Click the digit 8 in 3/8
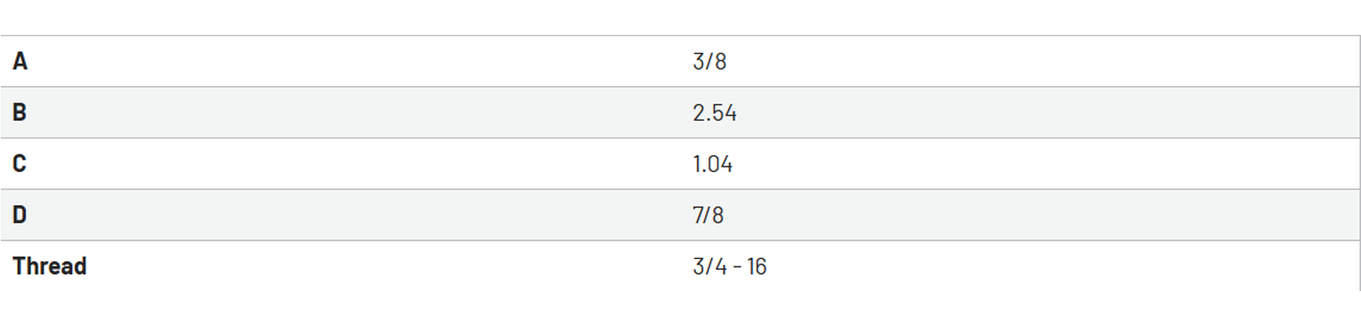Image resolution: width=1361 pixels, height=326 pixels. pyautogui.click(x=720, y=61)
